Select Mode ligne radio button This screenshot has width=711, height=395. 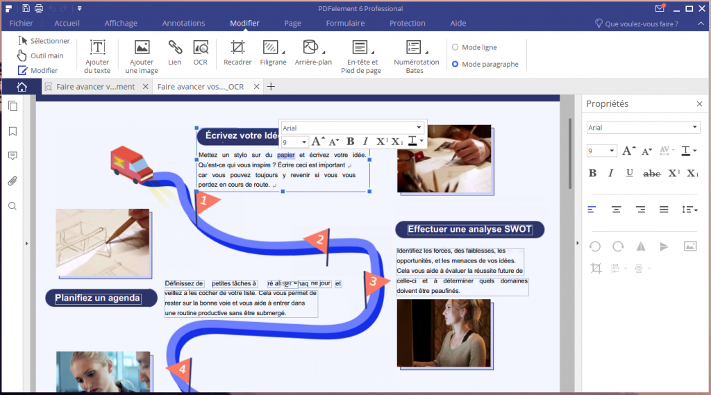pyautogui.click(x=474, y=47)
